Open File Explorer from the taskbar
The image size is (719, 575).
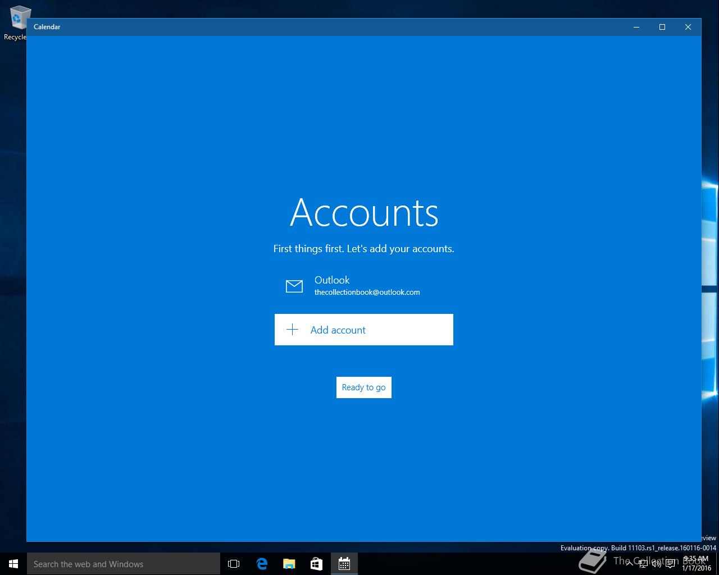[x=289, y=564]
